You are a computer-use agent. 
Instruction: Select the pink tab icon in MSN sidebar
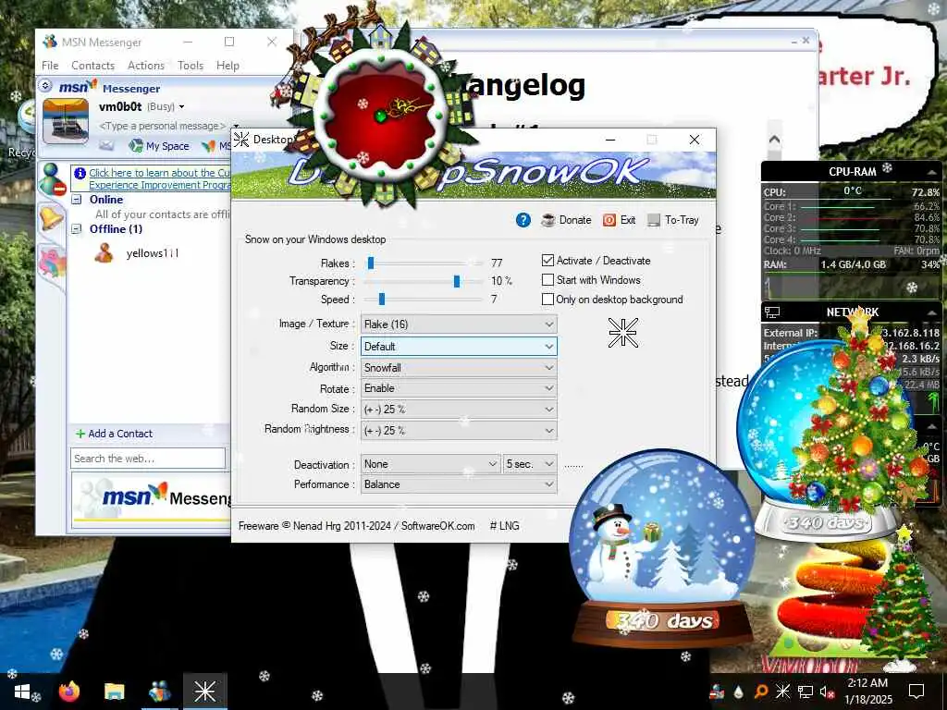[52, 263]
